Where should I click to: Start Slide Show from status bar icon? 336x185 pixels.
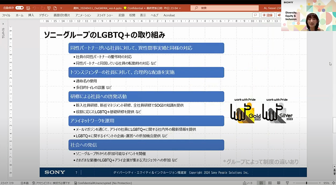pos(287,183)
